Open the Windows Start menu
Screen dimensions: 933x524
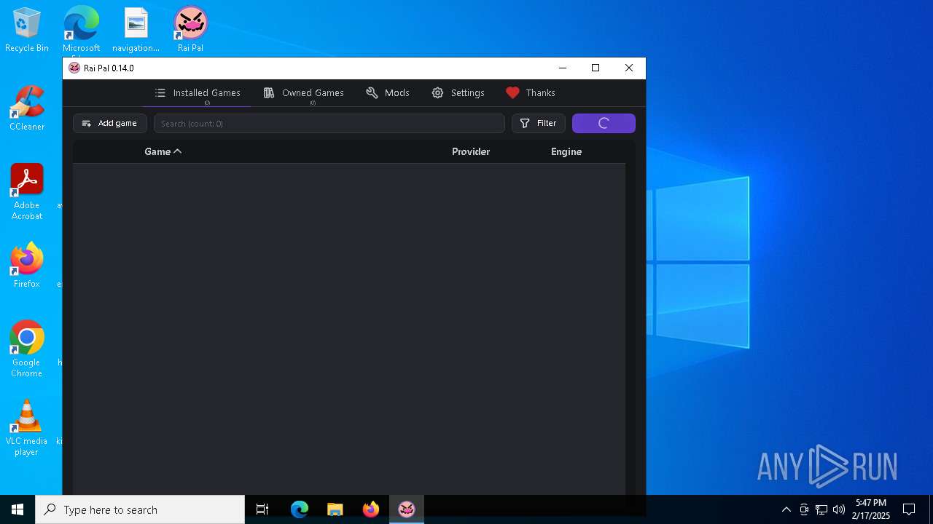pyautogui.click(x=17, y=509)
